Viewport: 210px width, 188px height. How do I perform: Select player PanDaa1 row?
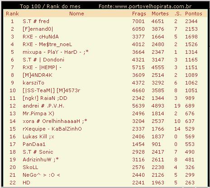[x=105, y=144]
